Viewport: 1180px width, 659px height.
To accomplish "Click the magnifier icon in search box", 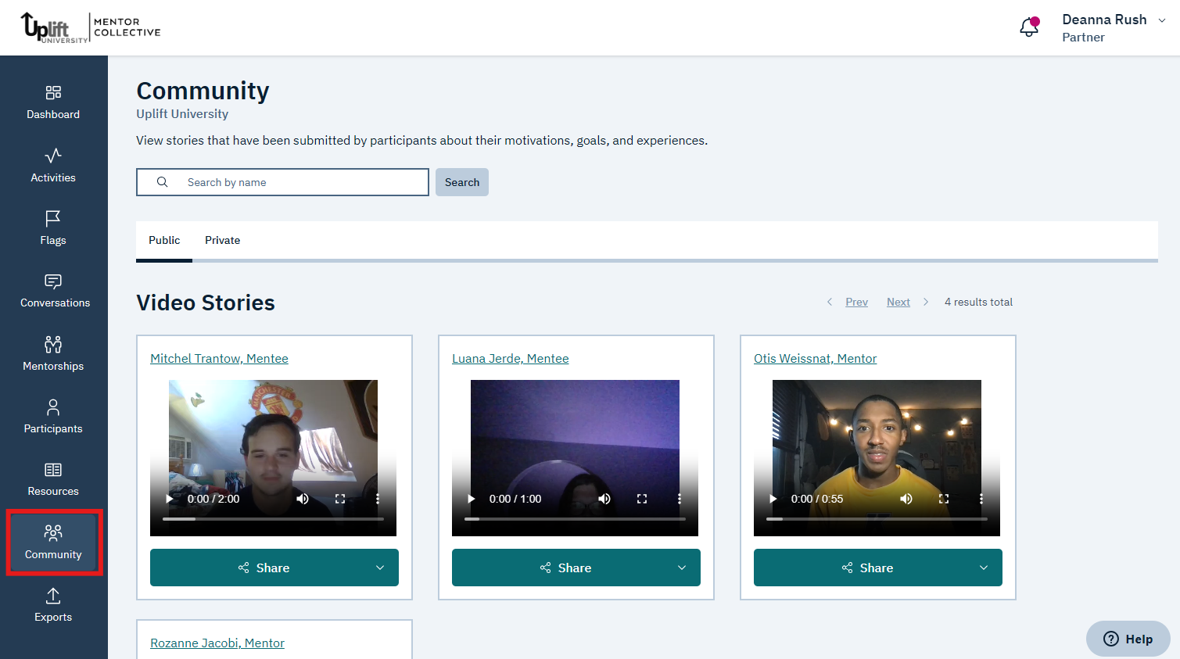I will [163, 182].
